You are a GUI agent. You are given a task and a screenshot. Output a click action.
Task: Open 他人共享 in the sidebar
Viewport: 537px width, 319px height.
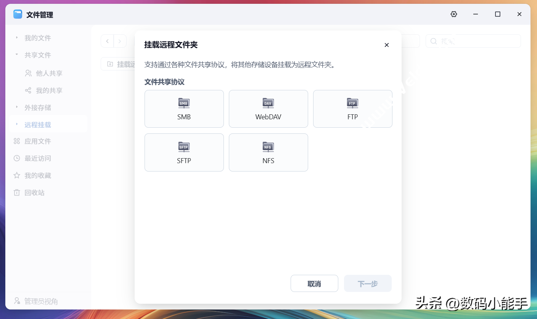pos(43,73)
